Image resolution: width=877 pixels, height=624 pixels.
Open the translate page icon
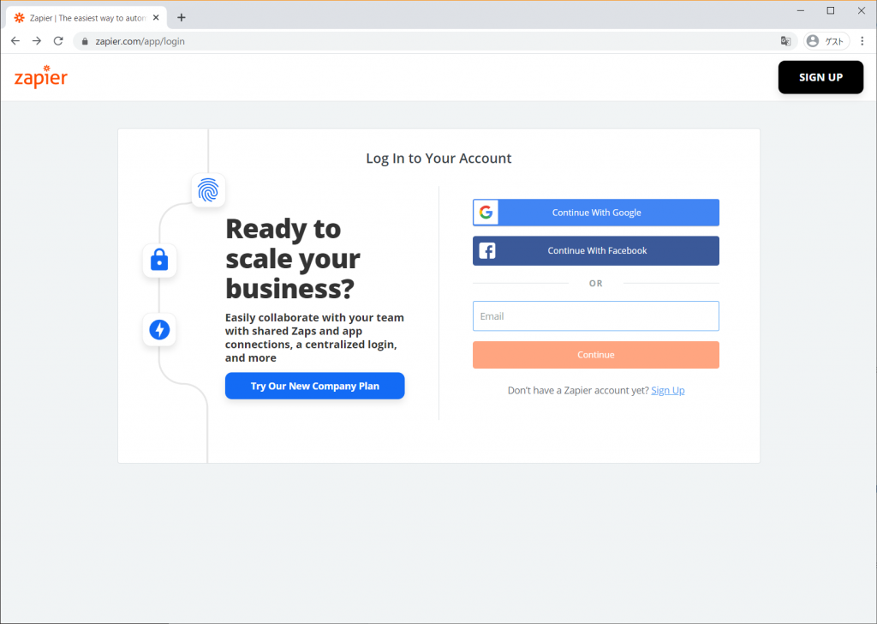pos(786,41)
